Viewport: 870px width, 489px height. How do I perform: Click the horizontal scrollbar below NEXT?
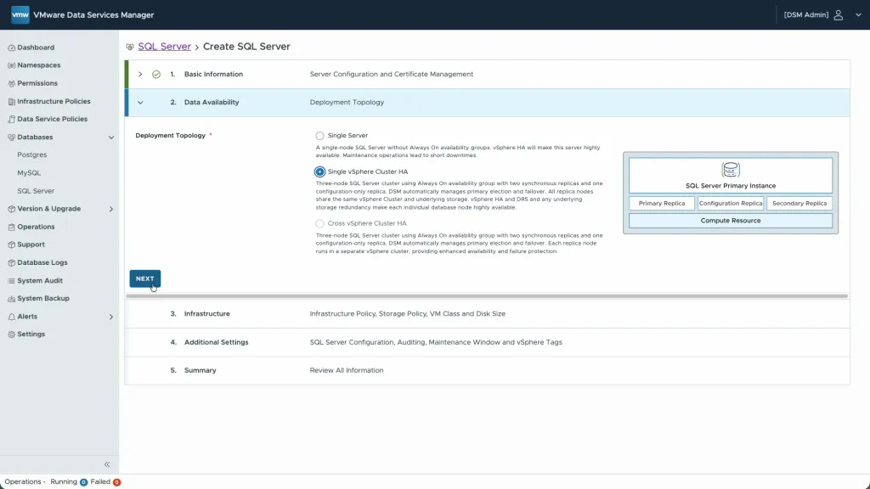pos(487,296)
